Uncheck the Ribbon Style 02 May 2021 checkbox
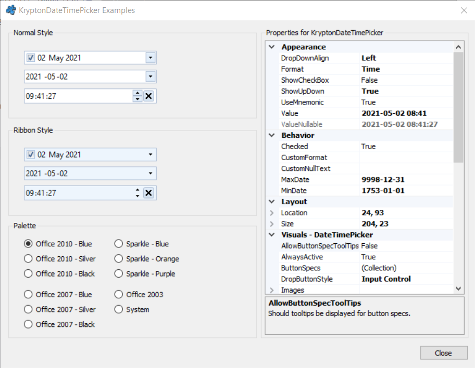 (x=31, y=154)
